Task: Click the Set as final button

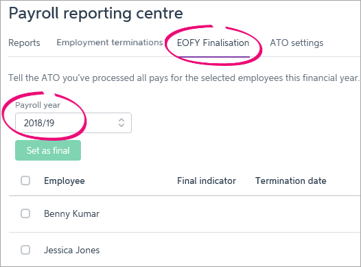Action: pyautogui.click(x=48, y=150)
